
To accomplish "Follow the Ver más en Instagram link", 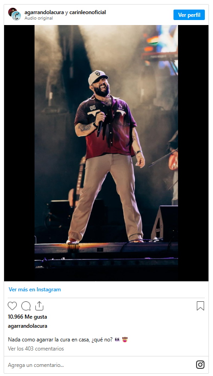I will pos(35,290).
